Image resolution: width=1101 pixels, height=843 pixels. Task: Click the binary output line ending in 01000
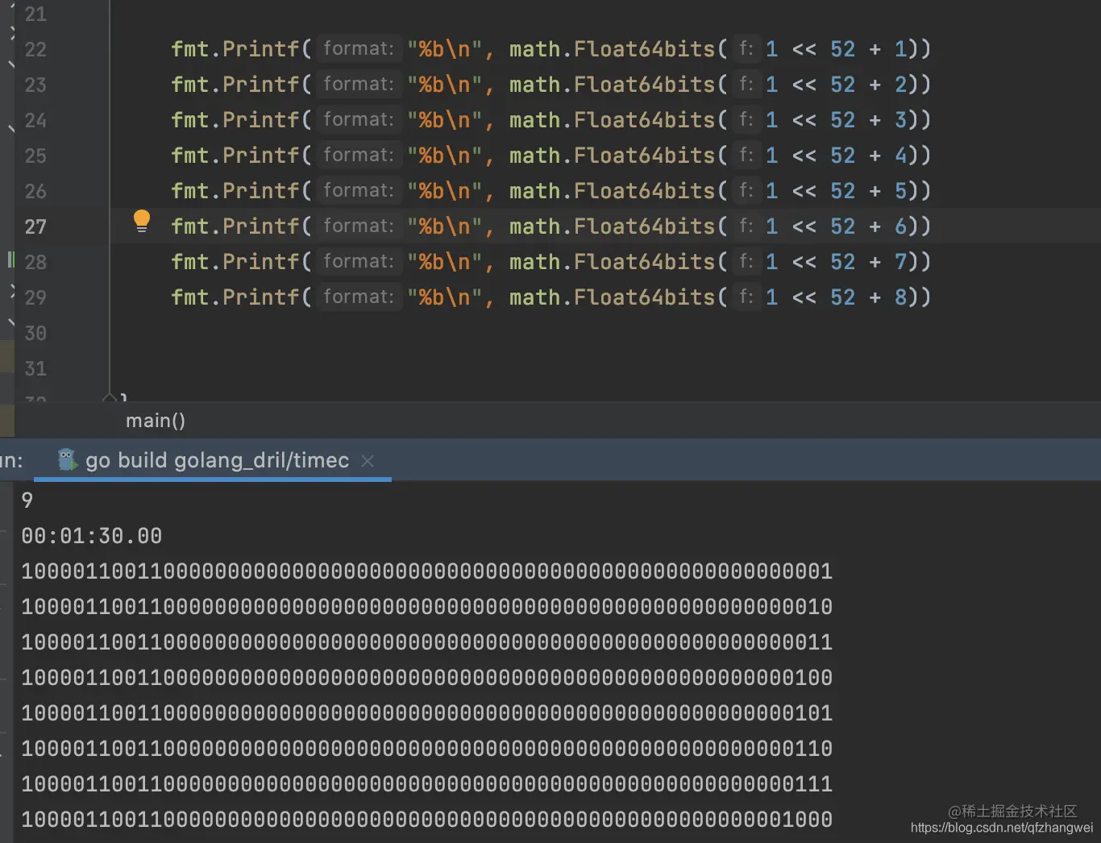pos(426,820)
